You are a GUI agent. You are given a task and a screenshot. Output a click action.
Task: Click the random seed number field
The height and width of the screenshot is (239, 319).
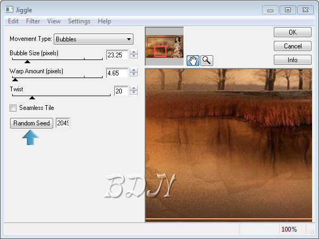tap(63, 123)
